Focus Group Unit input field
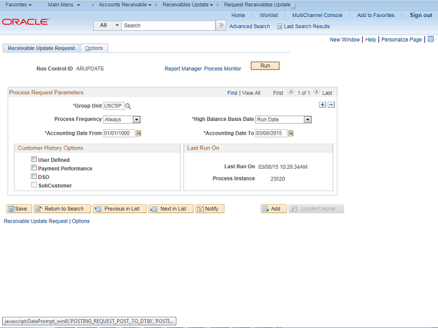The height and width of the screenshot is (328, 438). (x=114, y=106)
